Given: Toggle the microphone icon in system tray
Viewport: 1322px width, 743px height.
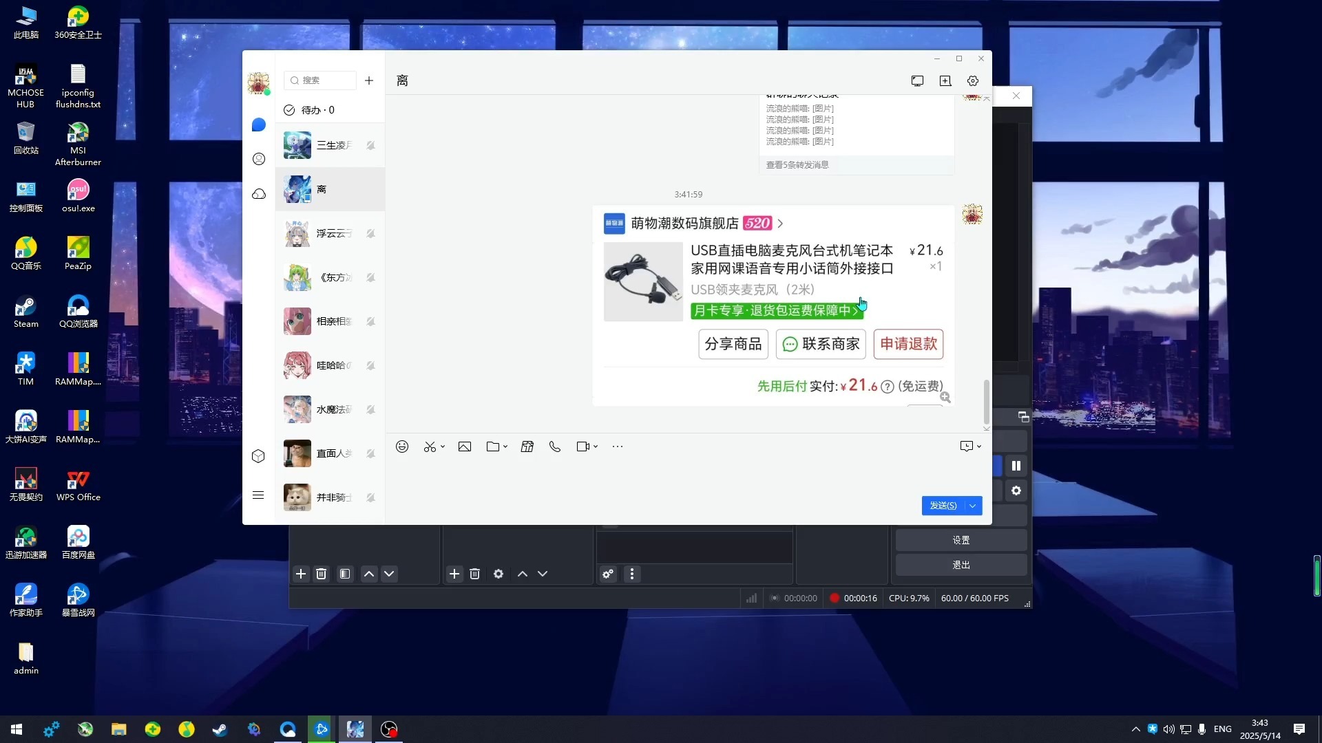Looking at the screenshot, I should 1202,729.
